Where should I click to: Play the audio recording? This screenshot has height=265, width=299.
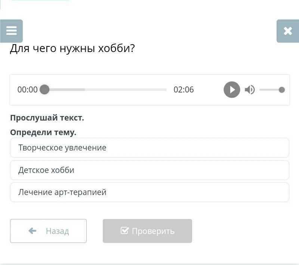click(x=232, y=90)
